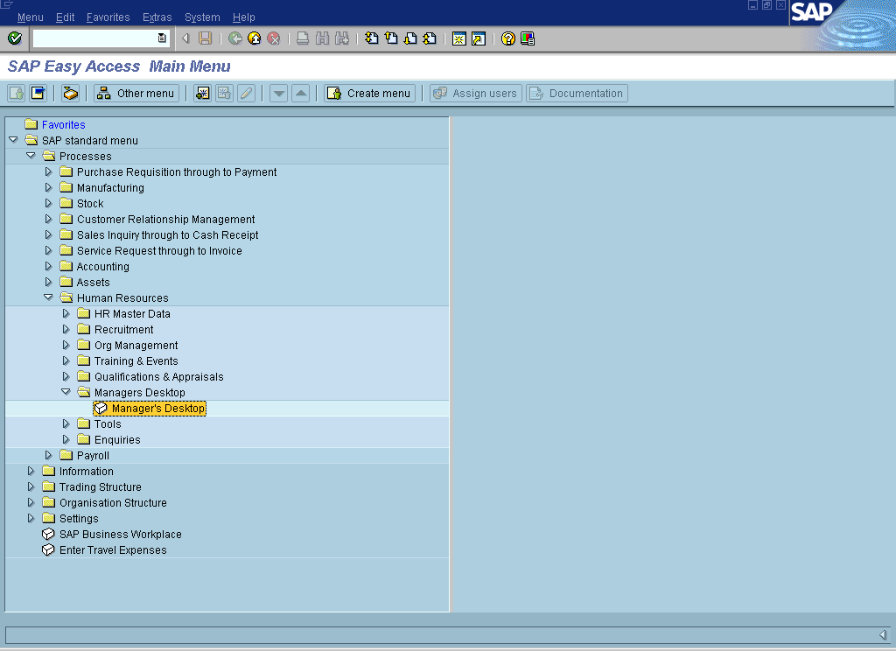Collapse the Processes folder

[x=31, y=156]
